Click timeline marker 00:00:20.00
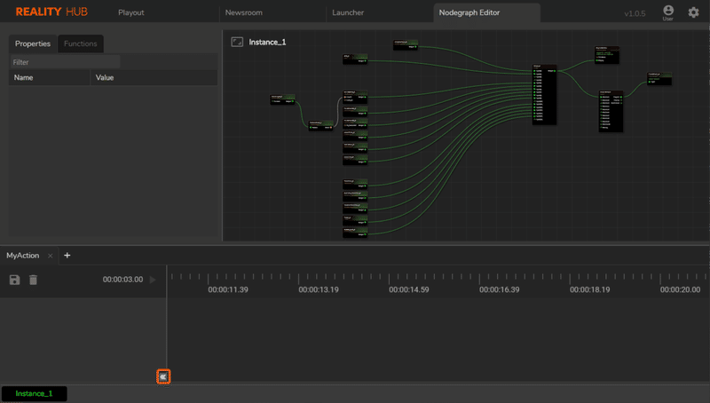Image resolution: width=710 pixels, height=403 pixels. (x=680, y=289)
